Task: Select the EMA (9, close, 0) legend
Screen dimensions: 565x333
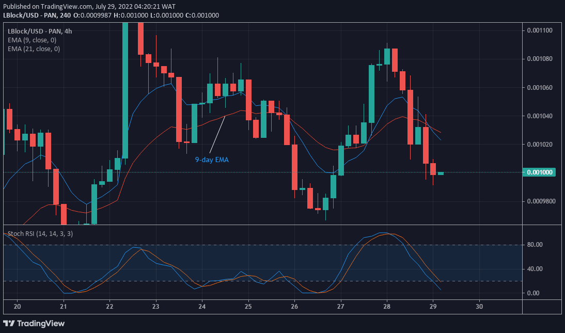Action: [32, 40]
